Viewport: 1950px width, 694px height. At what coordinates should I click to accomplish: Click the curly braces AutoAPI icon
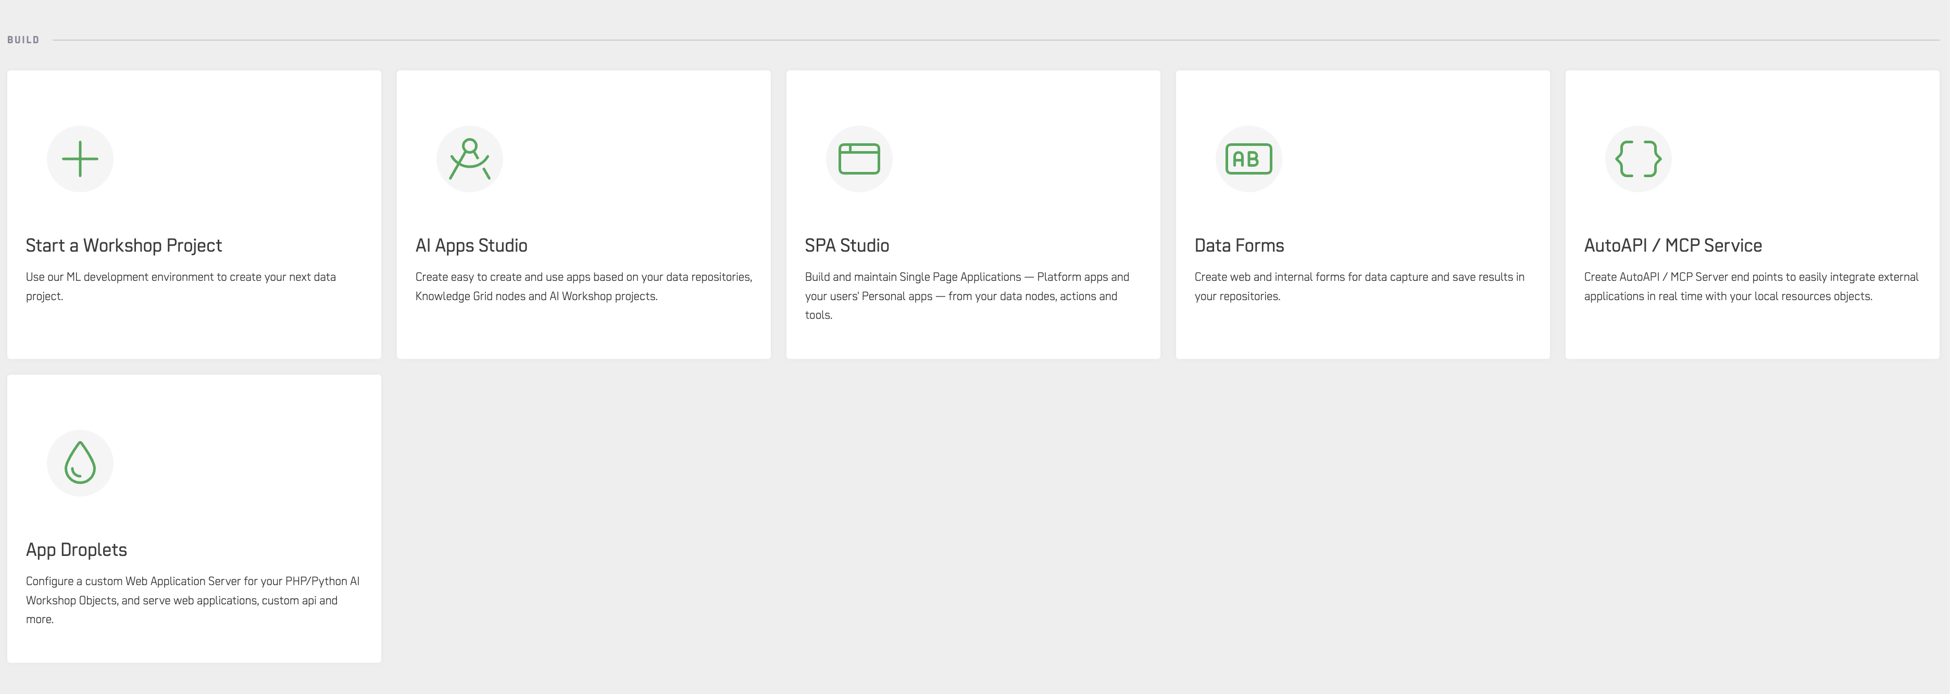(x=1638, y=159)
